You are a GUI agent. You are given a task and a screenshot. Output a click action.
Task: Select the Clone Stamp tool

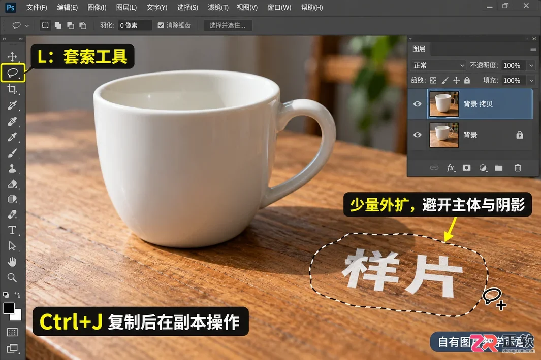click(x=12, y=168)
